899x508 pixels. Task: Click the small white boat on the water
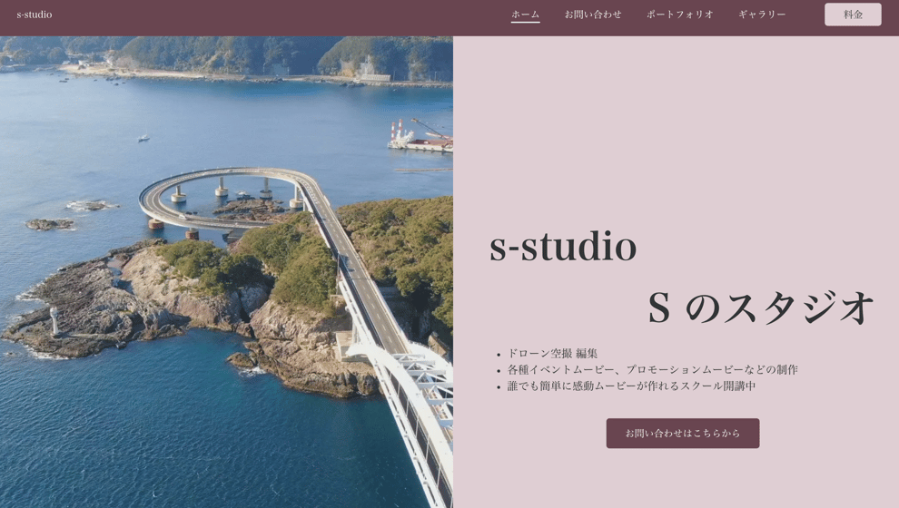click(x=143, y=138)
